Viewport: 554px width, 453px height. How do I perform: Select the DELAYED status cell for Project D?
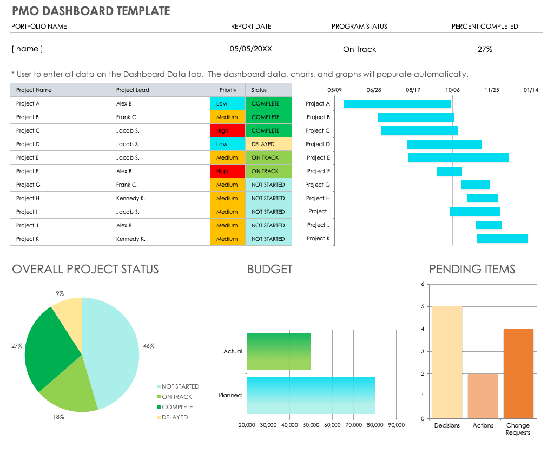(268, 145)
